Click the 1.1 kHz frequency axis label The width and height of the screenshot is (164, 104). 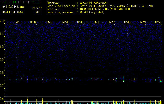click(2, 34)
